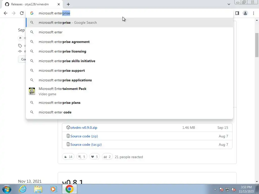Screen dimensions: 259x194
Task: Toggle the heart reaction with 5
Action: pos(95,157)
